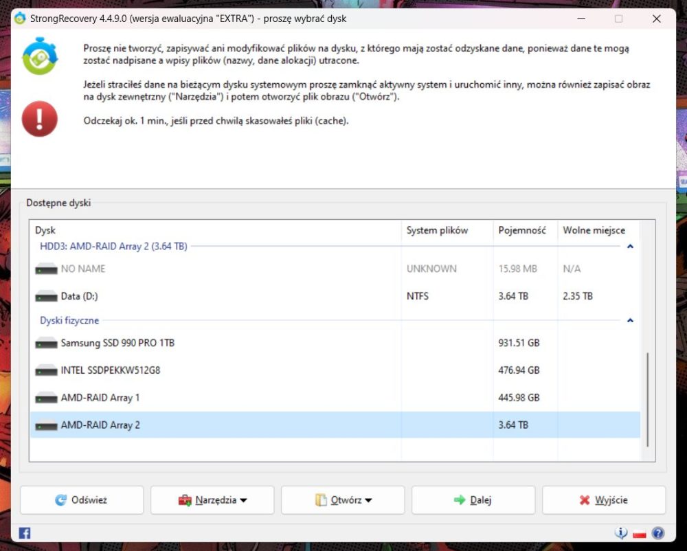
Task: Click the 931.51 GB capacity value
Action: point(519,343)
